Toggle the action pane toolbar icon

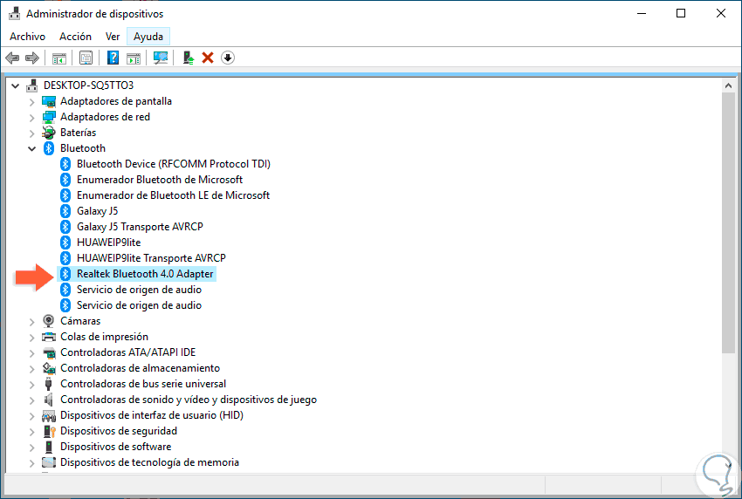coord(134,58)
